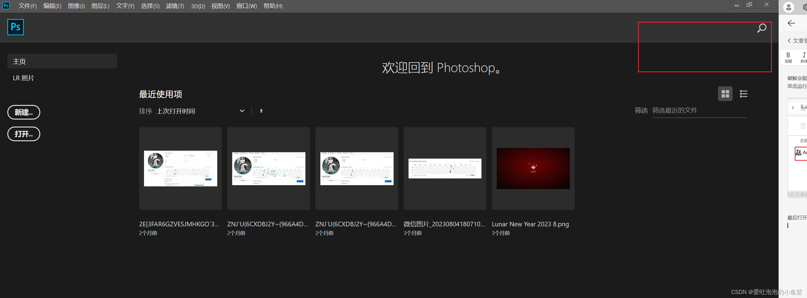Open the 文件(F) menu

coord(27,6)
